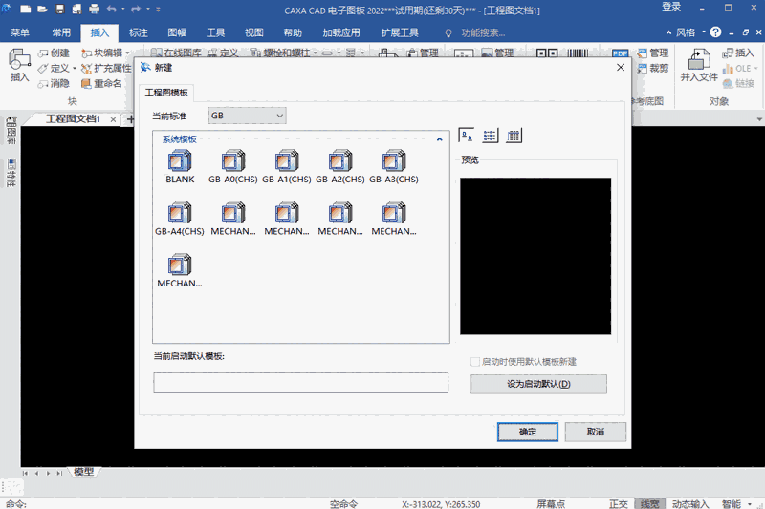Switch to the 常用 ribbon tab
This screenshot has height=509, width=765.
point(61,32)
